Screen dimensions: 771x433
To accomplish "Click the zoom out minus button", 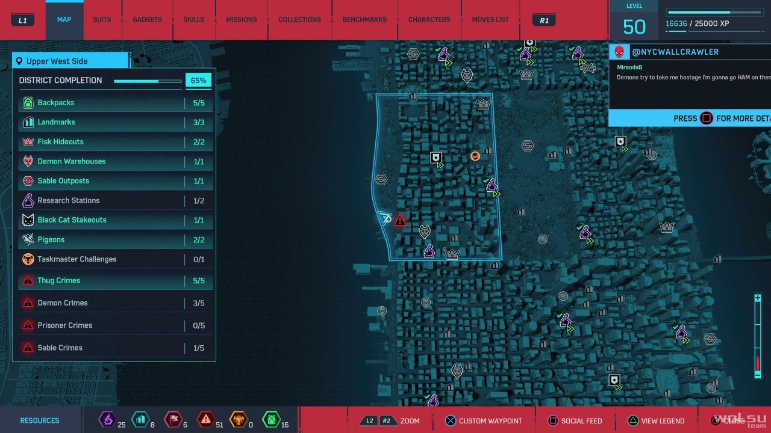I will pyautogui.click(x=758, y=374).
